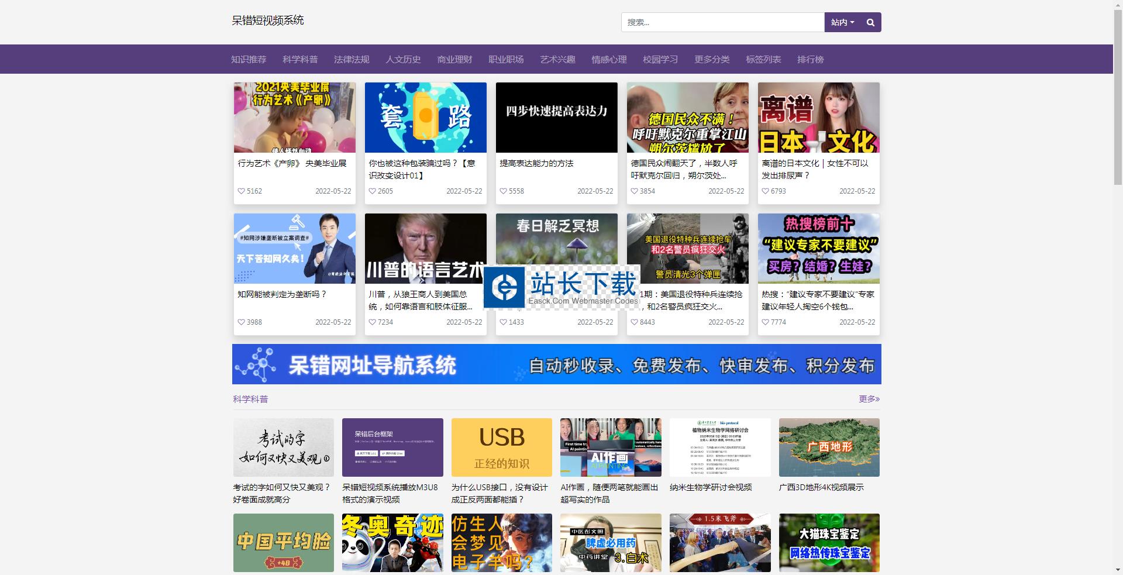Screen dimensions: 1123x575
Task: Click heart icon showing 3854 likes
Action: pyautogui.click(x=634, y=191)
